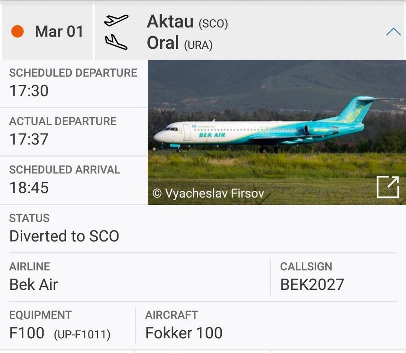Select the scheduled departure time 17:30

coord(29,91)
